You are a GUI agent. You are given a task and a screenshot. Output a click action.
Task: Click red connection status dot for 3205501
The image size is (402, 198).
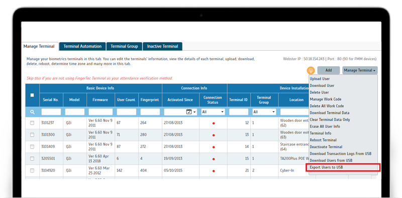pyautogui.click(x=214, y=159)
